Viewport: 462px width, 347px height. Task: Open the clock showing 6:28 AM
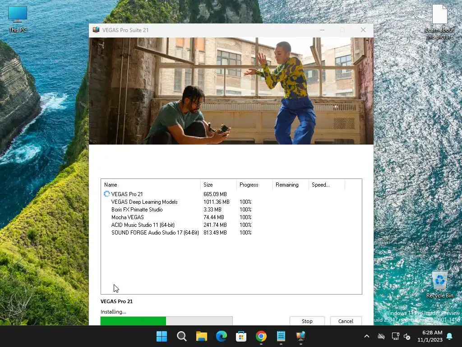[x=430, y=336]
